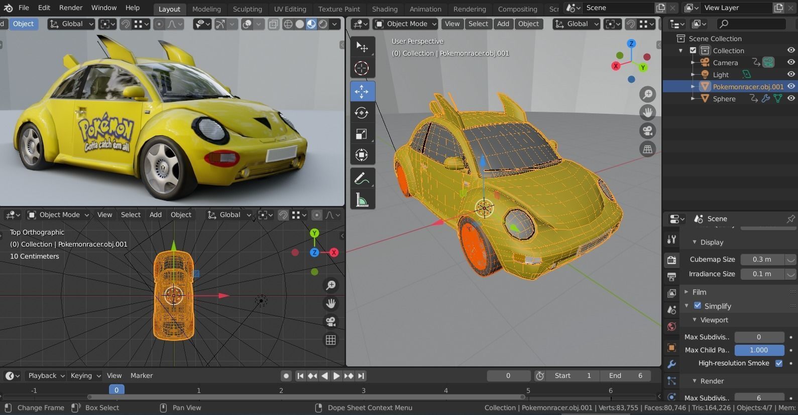Select the Measure ruler tool

coord(362,200)
